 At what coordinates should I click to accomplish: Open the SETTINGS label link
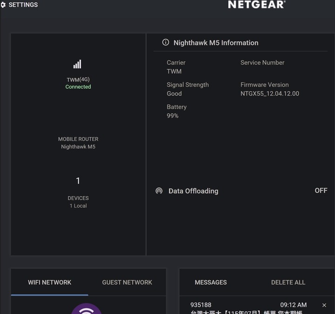pyautogui.click(x=23, y=5)
